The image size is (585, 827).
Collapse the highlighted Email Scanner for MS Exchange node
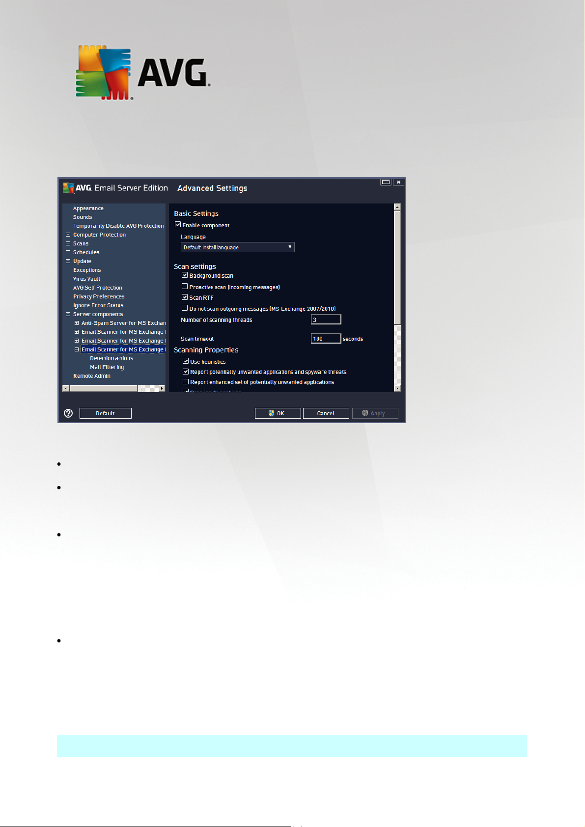pos(77,349)
